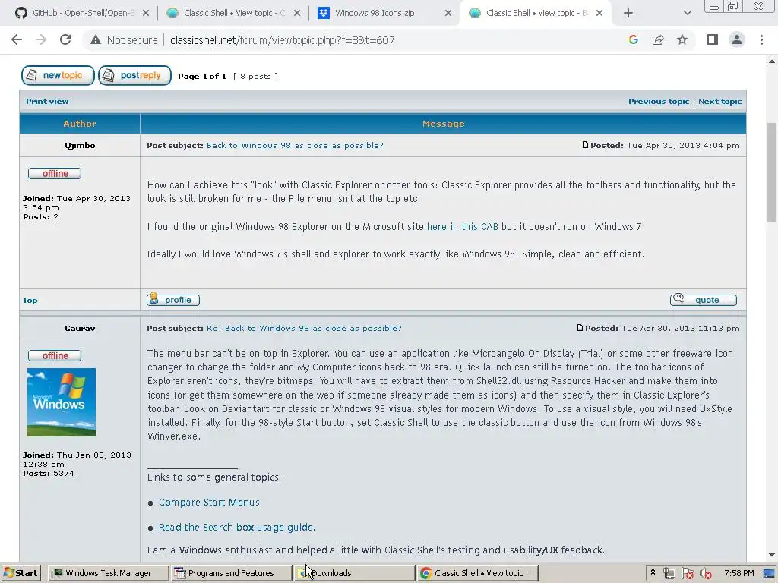This screenshot has height=583, width=778.
Task: Switch to Downloads taskbar item
Action: click(x=354, y=573)
